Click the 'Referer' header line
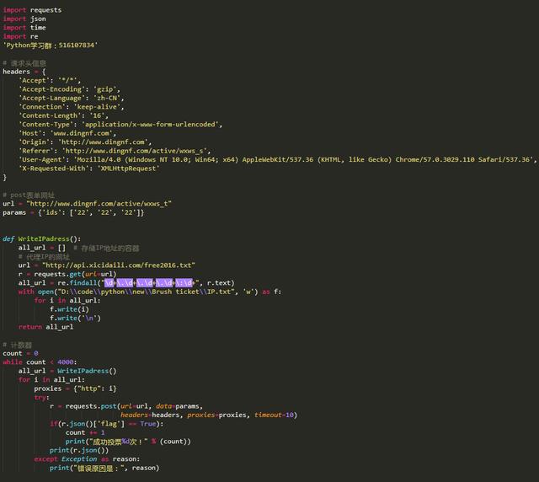The width and height of the screenshot is (539, 482). tap(115, 151)
